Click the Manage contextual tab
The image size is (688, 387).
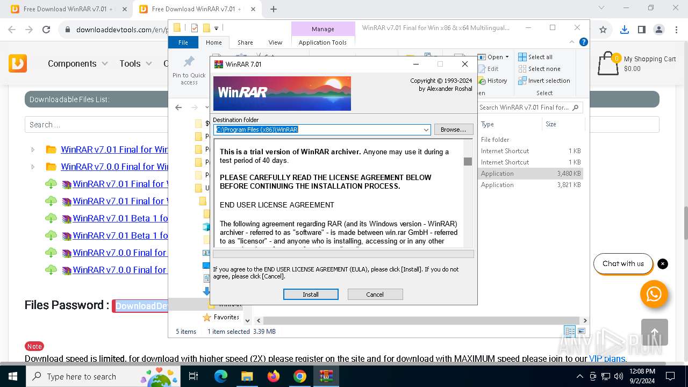point(322,29)
